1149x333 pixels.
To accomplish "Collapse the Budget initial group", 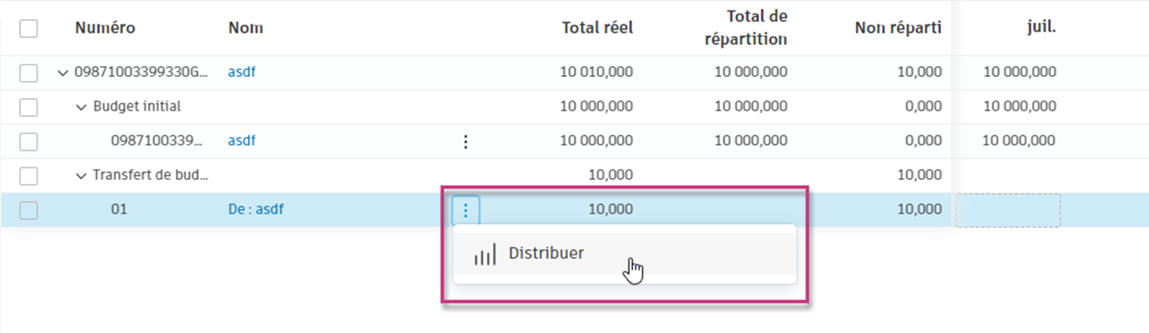I will click(x=81, y=108).
